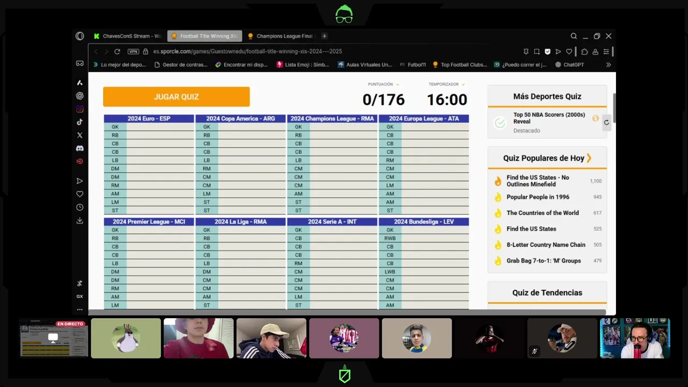Open 'Gestor de contras...' bookmark

pyautogui.click(x=181, y=64)
